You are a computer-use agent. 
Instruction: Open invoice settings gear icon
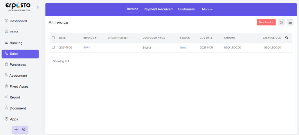pos(281,23)
